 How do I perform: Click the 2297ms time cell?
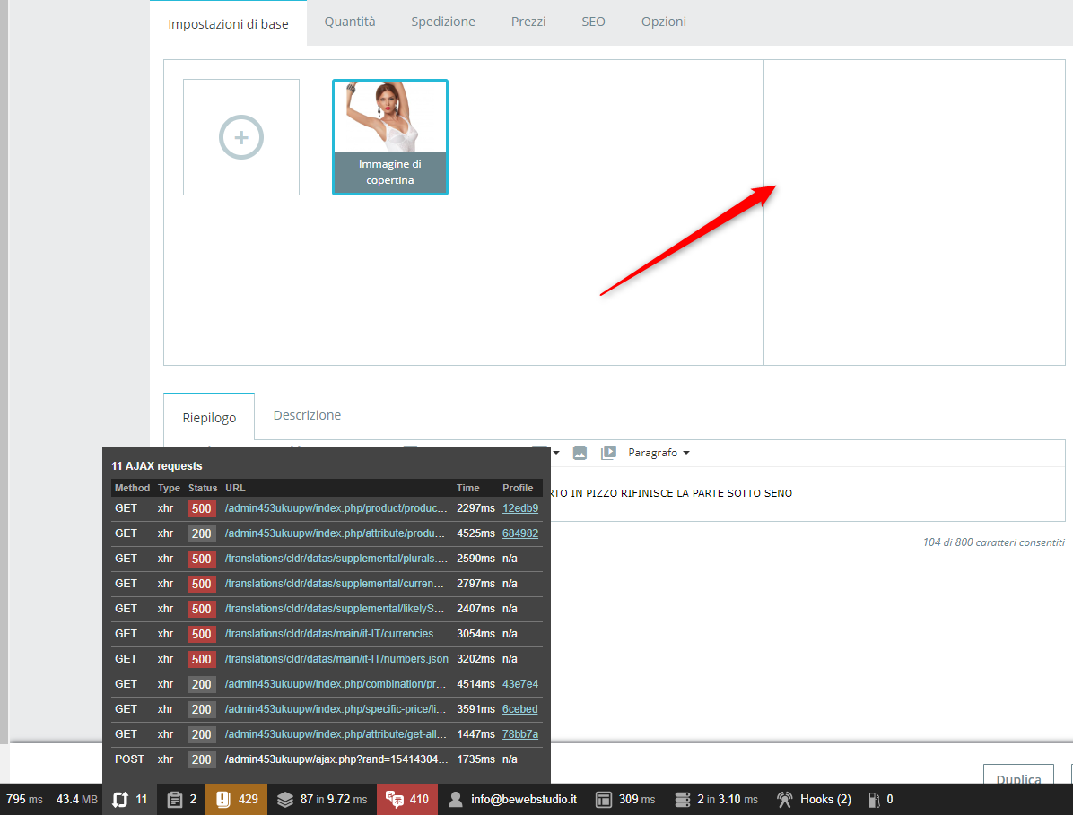point(475,508)
